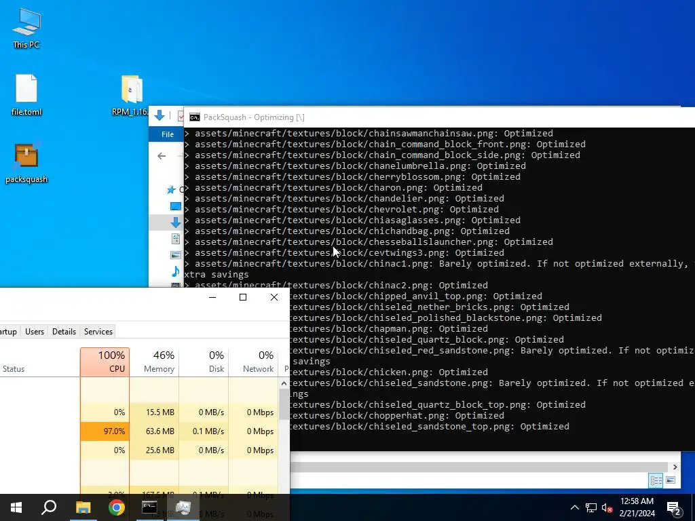Click the chiseled_nether_bricks.png console line
The image size is (695, 521).
(430, 307)
